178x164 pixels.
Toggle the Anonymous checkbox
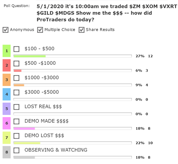5,30
